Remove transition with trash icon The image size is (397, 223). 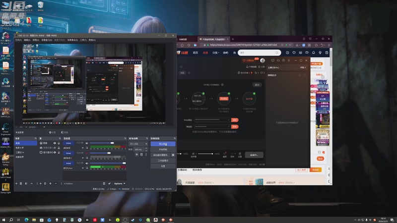141,155
